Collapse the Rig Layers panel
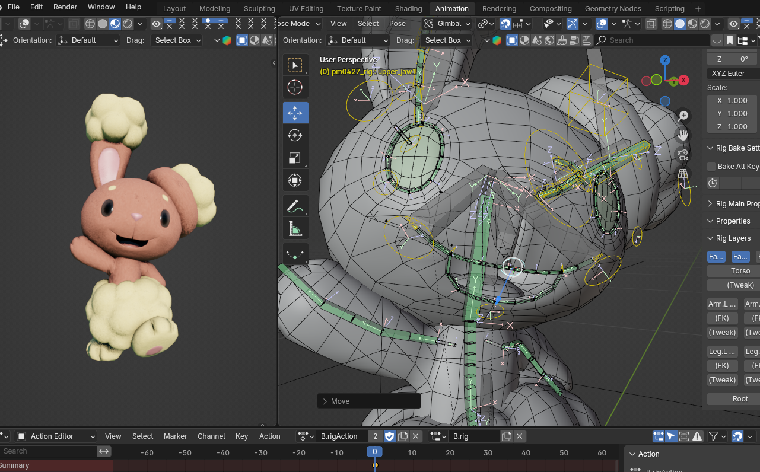 733,238
